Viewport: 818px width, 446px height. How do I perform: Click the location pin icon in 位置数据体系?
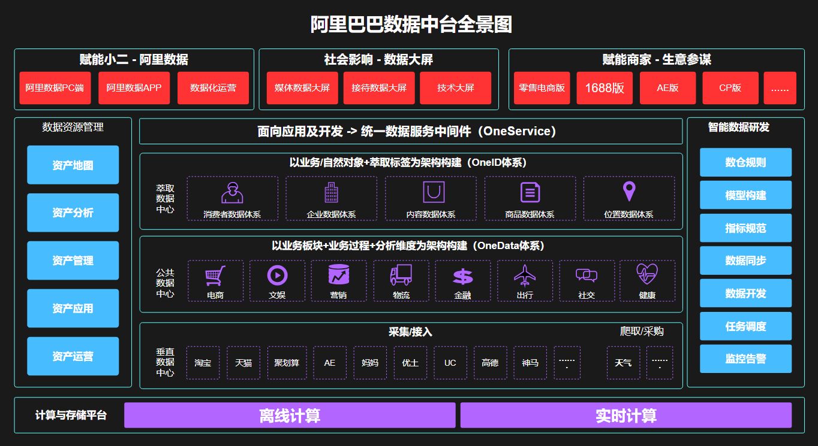tap(628, 192)
